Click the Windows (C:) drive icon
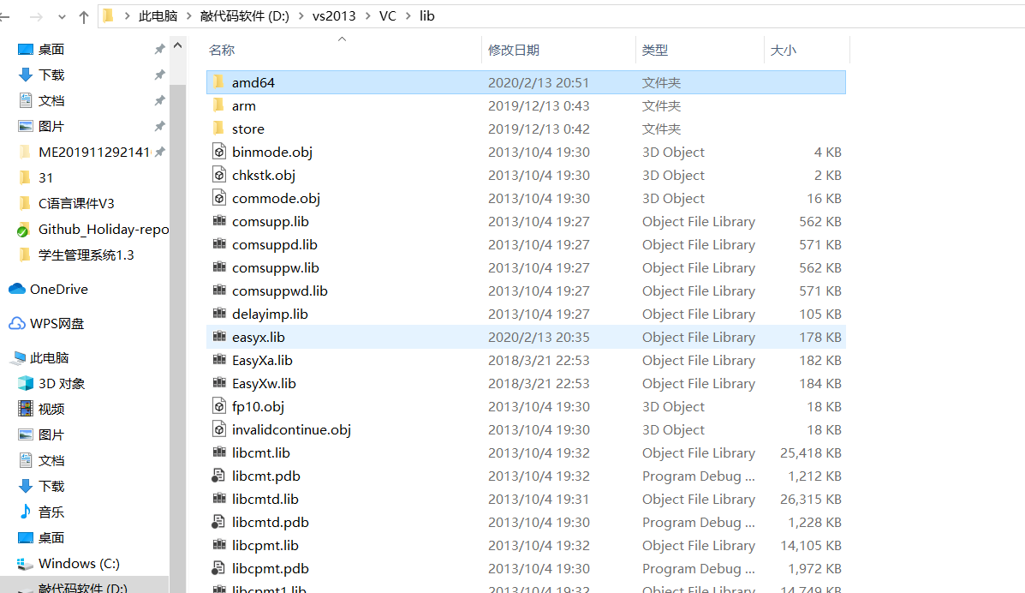Image resolution: width=1025 pixels, height=593 pixels. coord(25,564)
